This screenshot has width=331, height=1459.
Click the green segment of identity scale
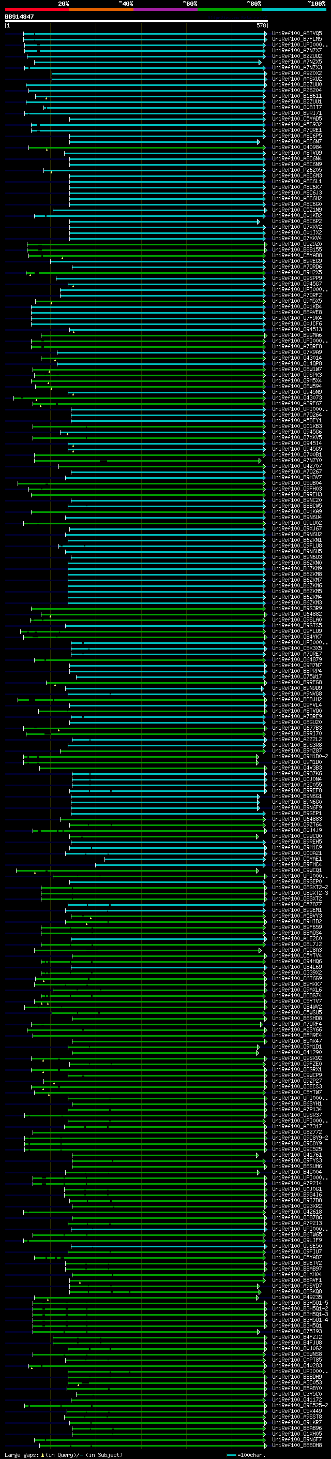point(229,9)
